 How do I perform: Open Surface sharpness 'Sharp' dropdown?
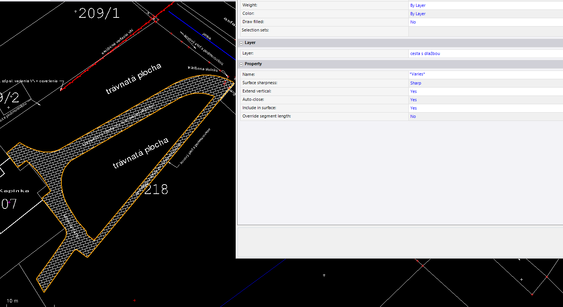tap(415, 83)
